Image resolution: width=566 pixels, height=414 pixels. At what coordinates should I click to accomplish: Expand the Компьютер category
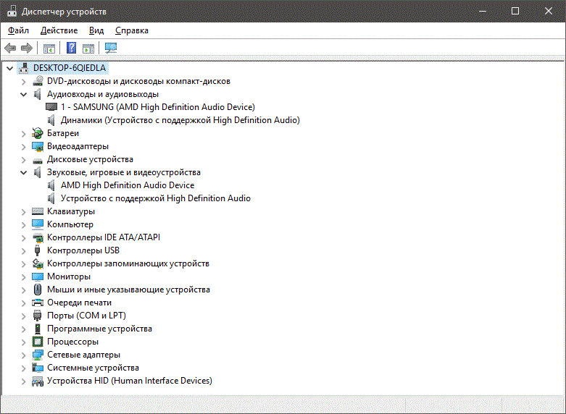(x=23, y=224)
